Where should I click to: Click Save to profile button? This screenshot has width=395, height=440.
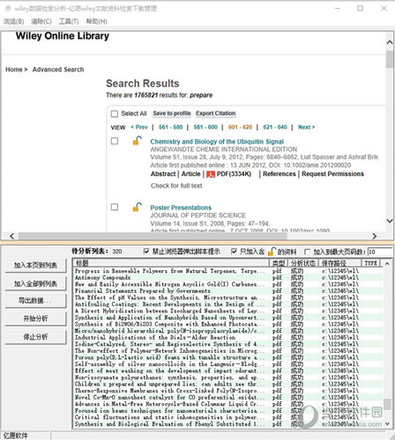pyautogui.click(x=172, y=114)
